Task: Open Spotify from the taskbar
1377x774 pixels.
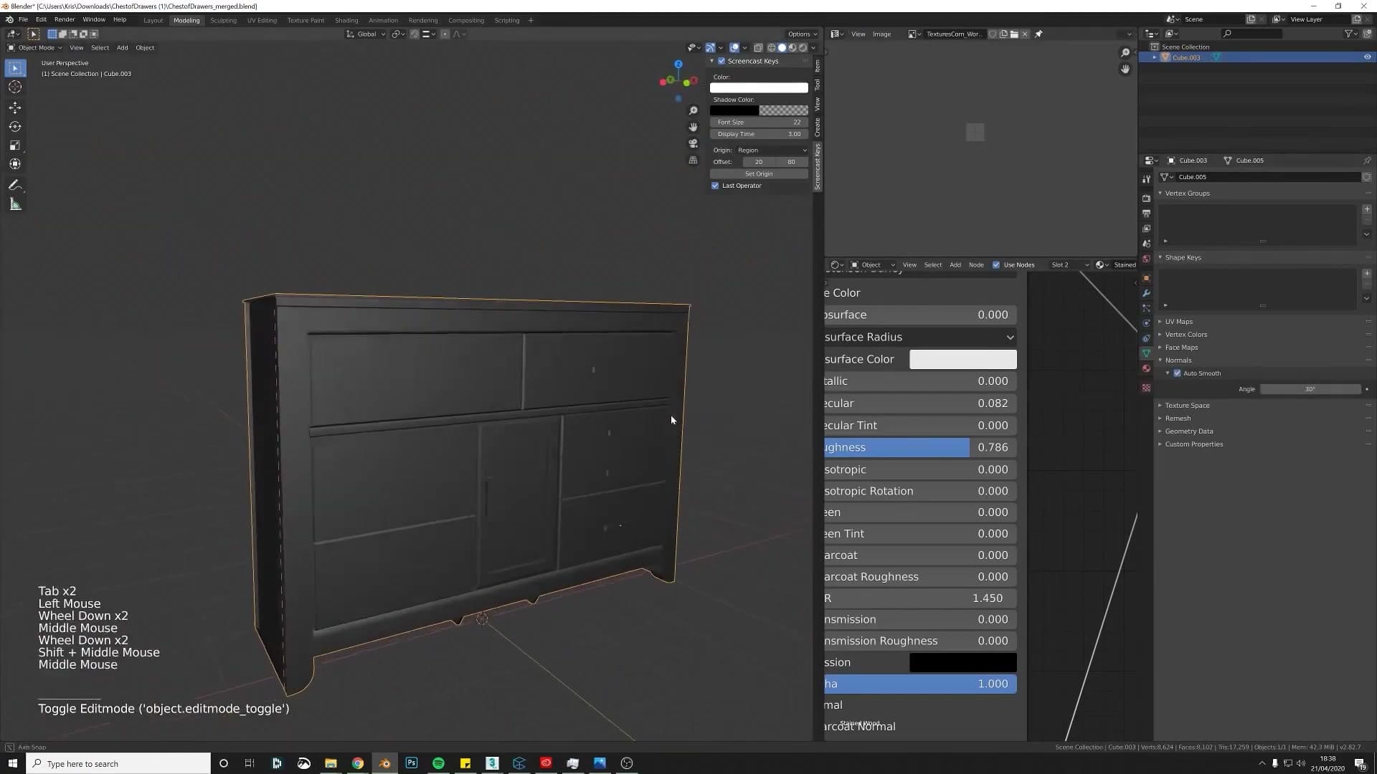Action: tap(438, 763)
